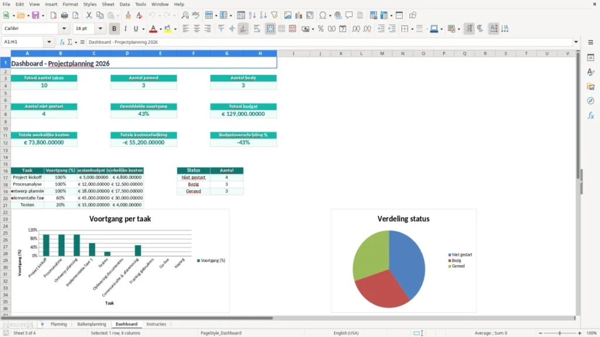The width and height of the screenshot is (600, 337).
Task: Click the Save document icon
Action: point(35,15)
